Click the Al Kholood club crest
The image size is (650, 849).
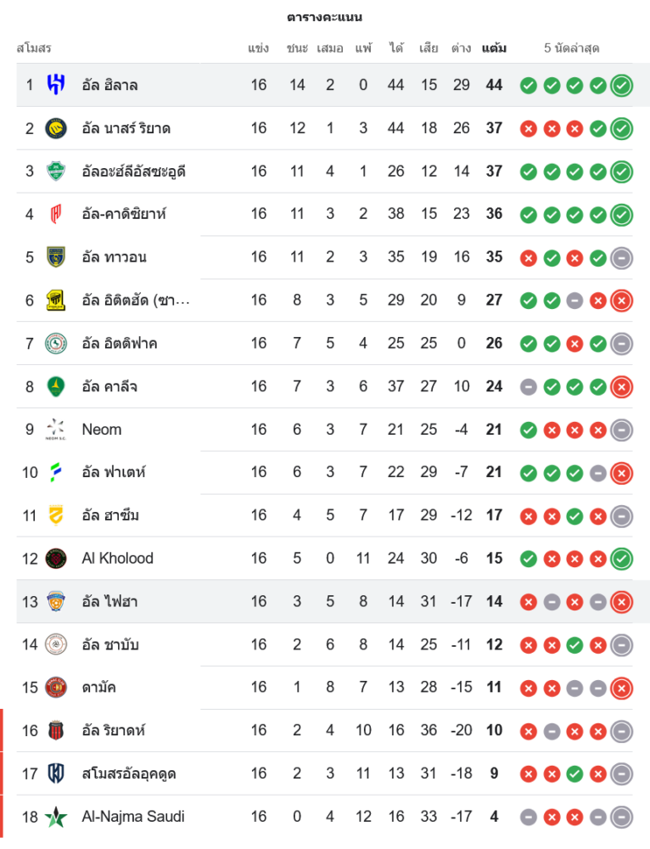point(56,559)
